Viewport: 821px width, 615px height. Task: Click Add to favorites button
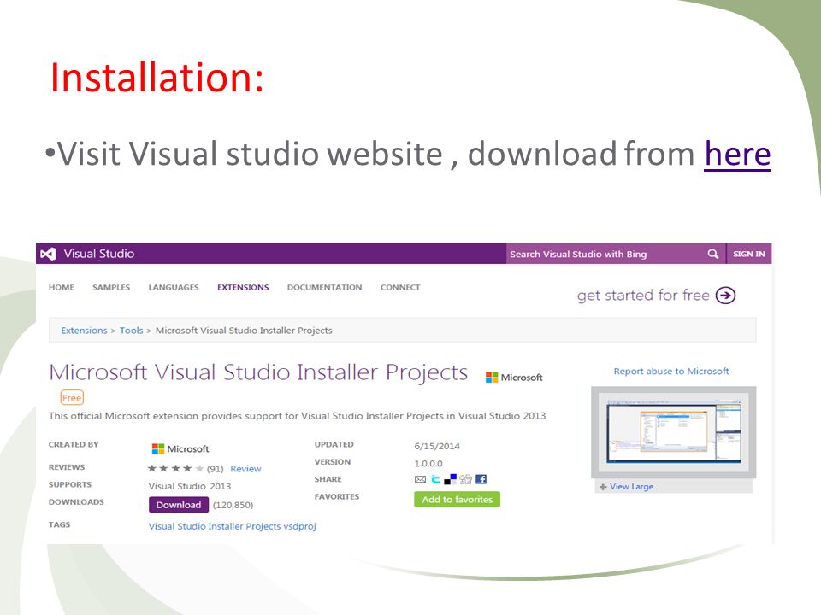click(x=457, y=500)
